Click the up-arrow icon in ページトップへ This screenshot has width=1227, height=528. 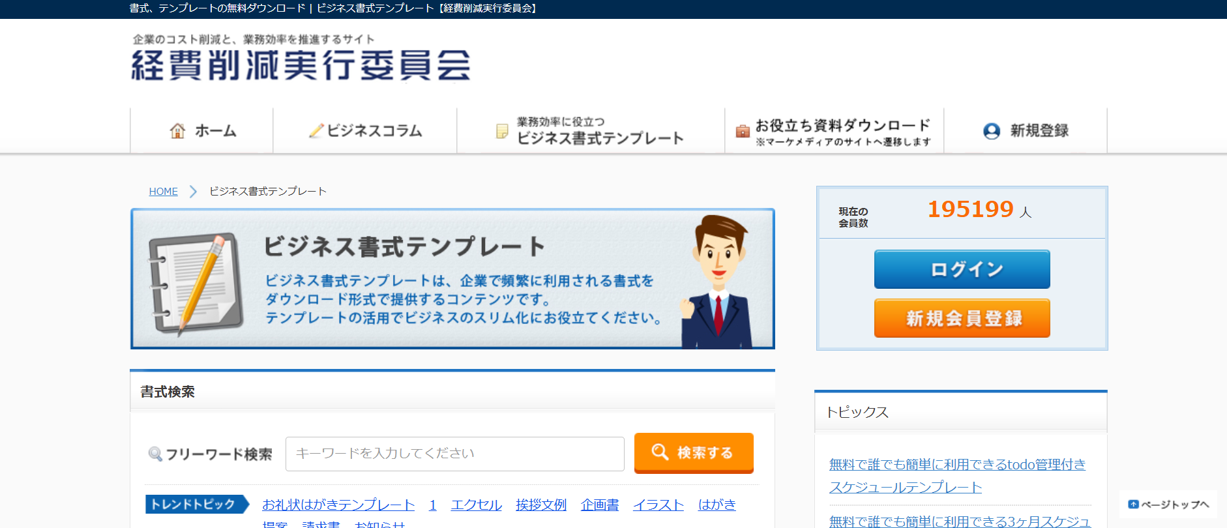click(x=1133, y=505)
